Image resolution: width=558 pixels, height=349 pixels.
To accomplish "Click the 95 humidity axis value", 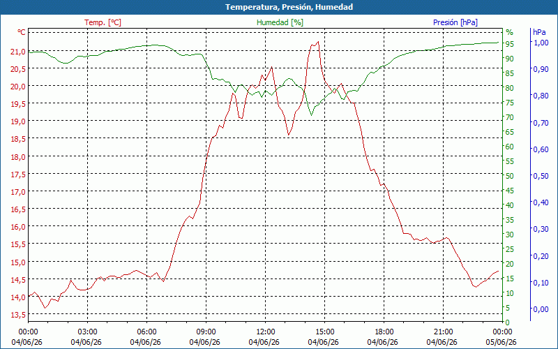I will [x=510, y=44].
